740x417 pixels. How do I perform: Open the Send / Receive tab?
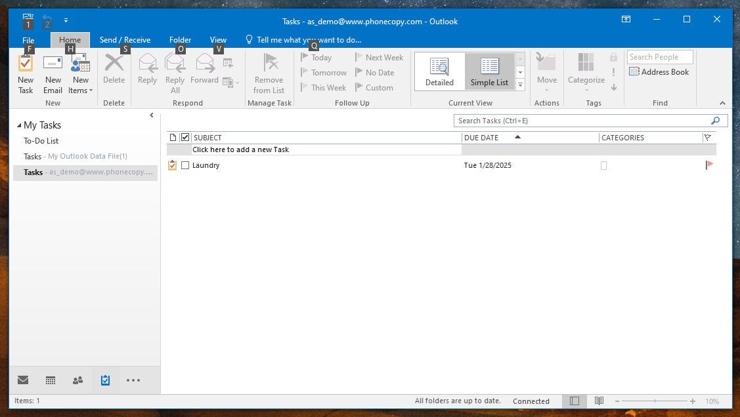click(125, 40)
